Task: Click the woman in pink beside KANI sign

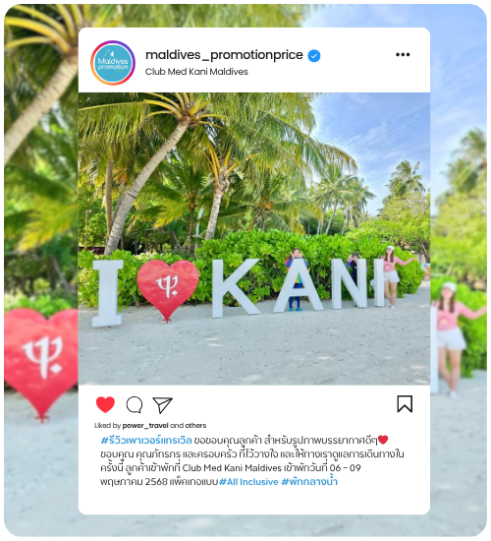Action: click(393, 276)
